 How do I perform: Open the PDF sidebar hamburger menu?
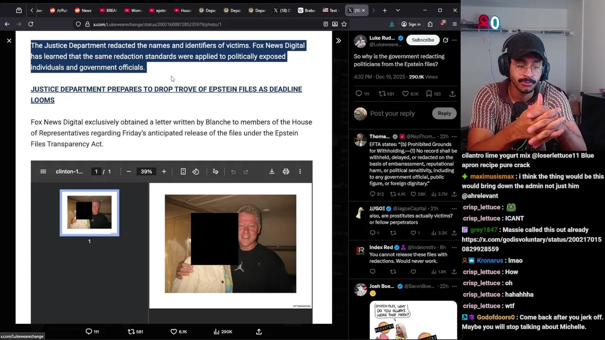coord(43,171)
